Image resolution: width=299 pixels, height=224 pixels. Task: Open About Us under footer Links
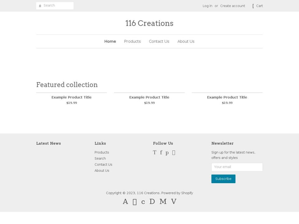(102, 171)
